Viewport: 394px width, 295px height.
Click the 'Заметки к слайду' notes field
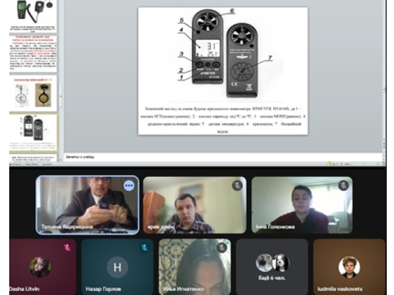point(223,157)
